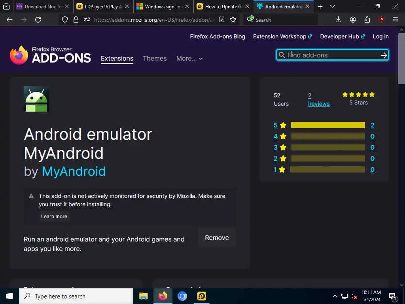The image size is (405, 304).
Task: Click the yellow 5-star rating bar
Action: coord(328,125)
